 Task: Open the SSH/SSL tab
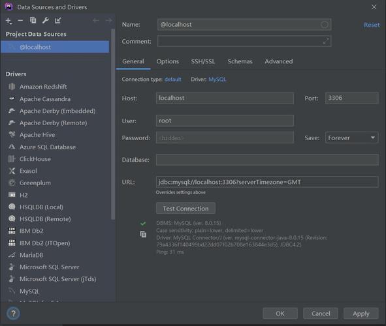coord(203,61)
